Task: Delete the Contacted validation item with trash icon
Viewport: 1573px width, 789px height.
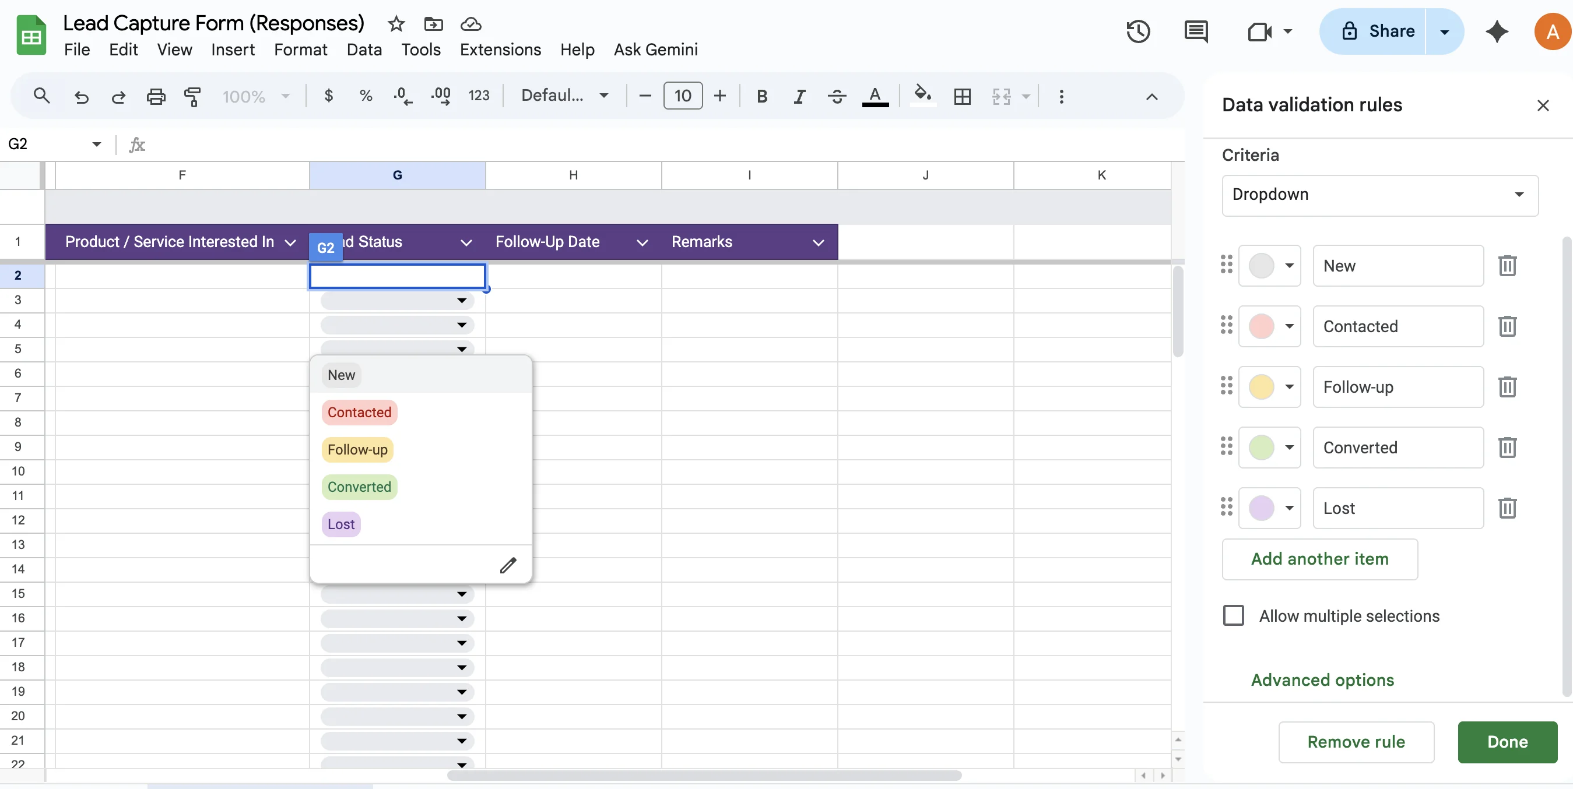Action: 1507,326
